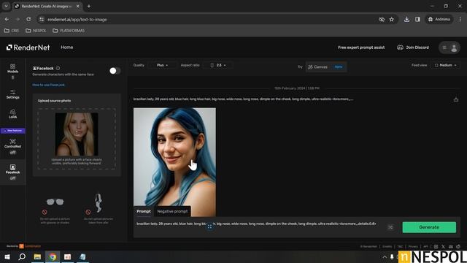This screenshot has height=263, width=467.
Task: Click the third-party cookies eye icon
Action: [x=382, y=20]
